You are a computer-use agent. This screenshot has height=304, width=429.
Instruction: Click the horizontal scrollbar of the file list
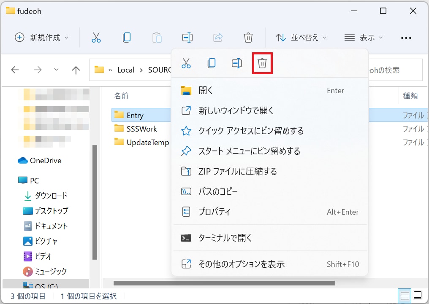coord(224,283)
